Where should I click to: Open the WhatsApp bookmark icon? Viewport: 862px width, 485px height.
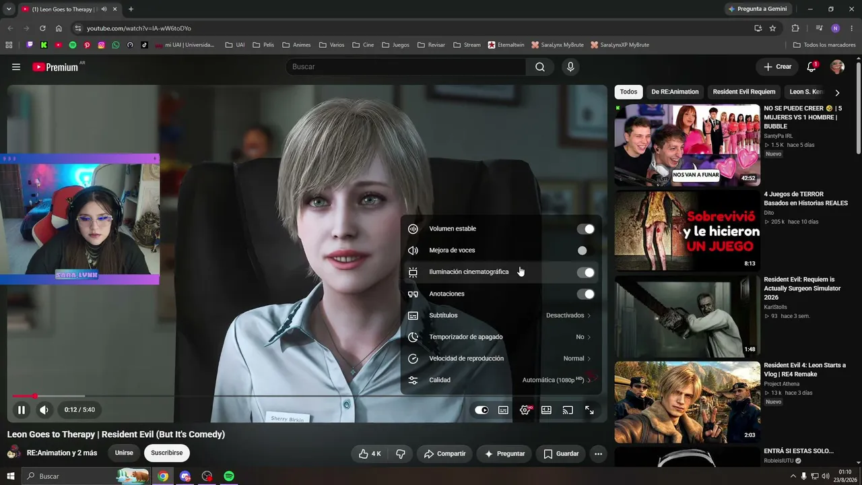pos(116,45)
